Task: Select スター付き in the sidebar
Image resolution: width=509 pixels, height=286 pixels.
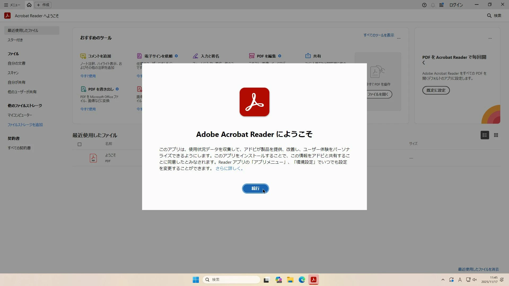Action: pyautogui.click(x=15, y=40)
